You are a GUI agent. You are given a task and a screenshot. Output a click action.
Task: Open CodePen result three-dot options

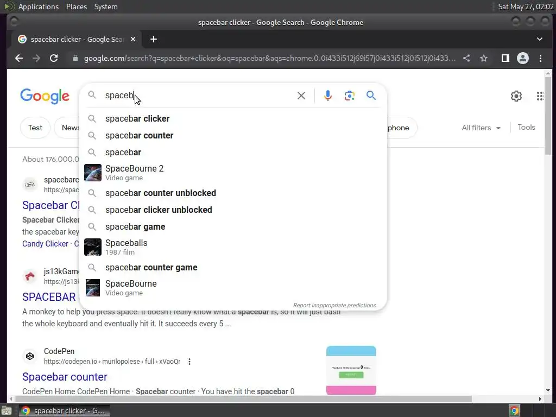coord(189,361)
